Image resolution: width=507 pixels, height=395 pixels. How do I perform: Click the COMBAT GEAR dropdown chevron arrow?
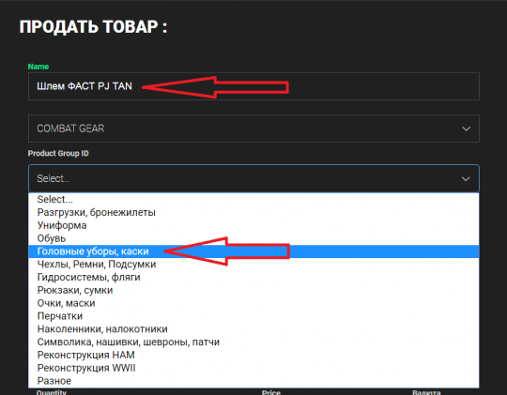coord(466,129)
